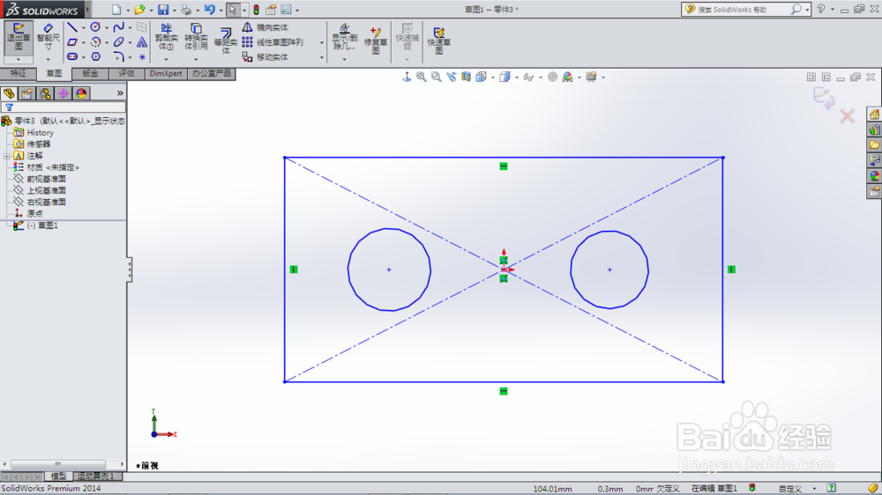Expand the Annotations (注解) tree node
The width and height of the screenshot is (882, 495).
7,156
